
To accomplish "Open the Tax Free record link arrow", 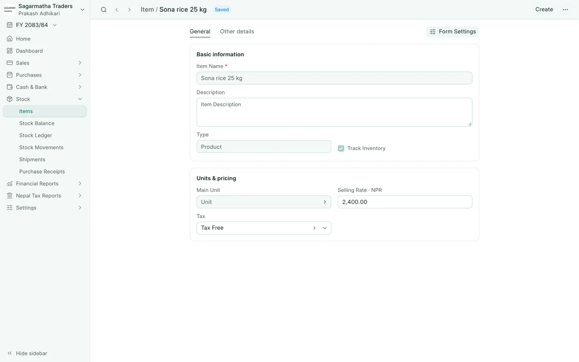I will click(314, 228).
